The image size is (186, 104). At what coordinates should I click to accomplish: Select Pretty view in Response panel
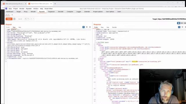(96, 27)
